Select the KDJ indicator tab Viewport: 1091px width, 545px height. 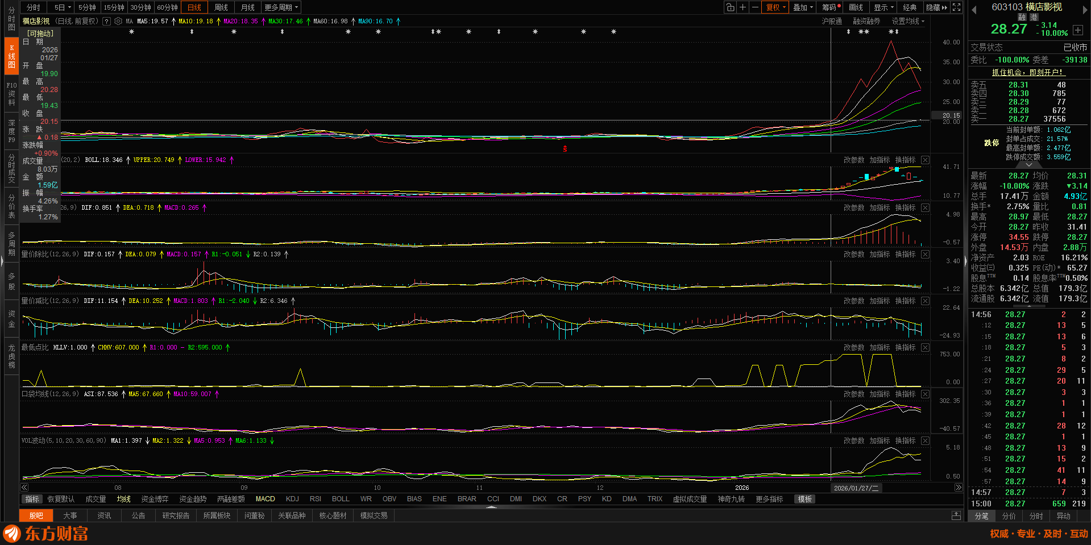click(292, 499)
